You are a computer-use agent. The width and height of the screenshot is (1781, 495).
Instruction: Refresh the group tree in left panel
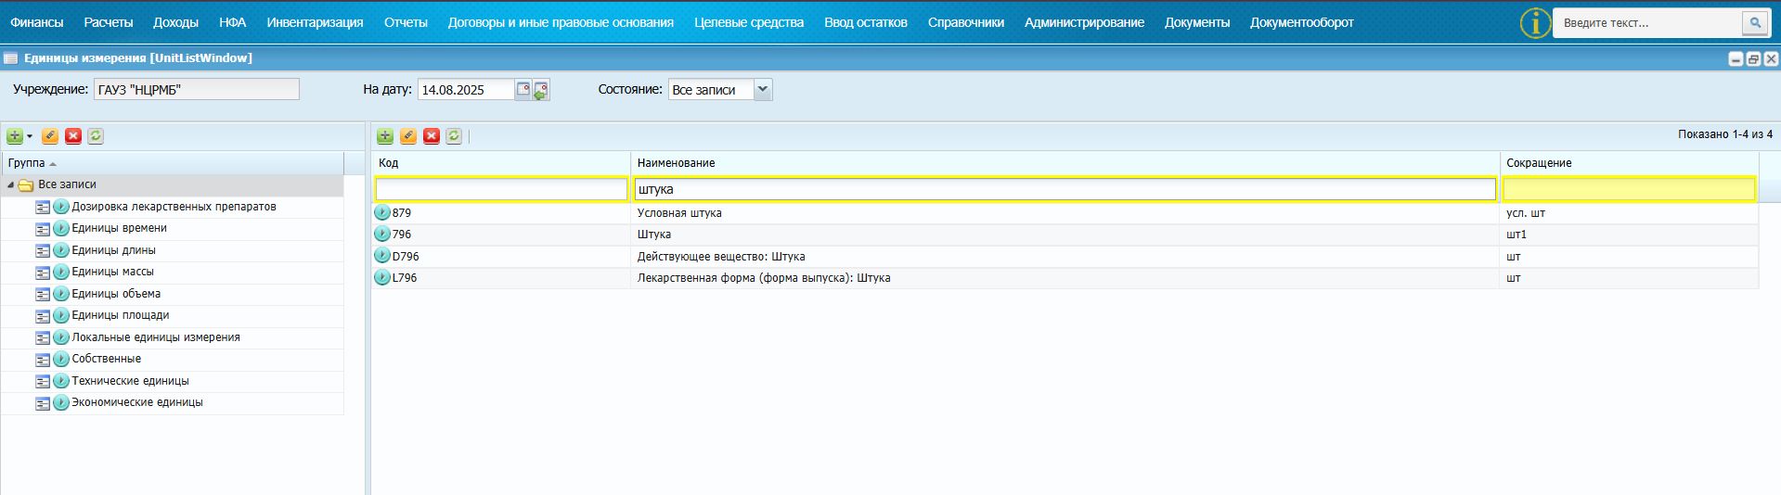(x=96, y=136)
